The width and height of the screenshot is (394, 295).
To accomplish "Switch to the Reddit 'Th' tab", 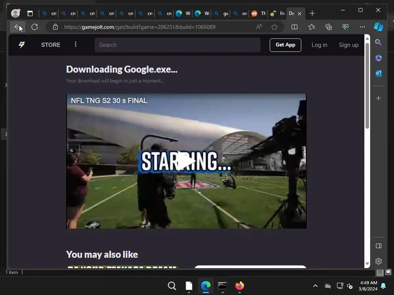I will [x=259, y=13].
